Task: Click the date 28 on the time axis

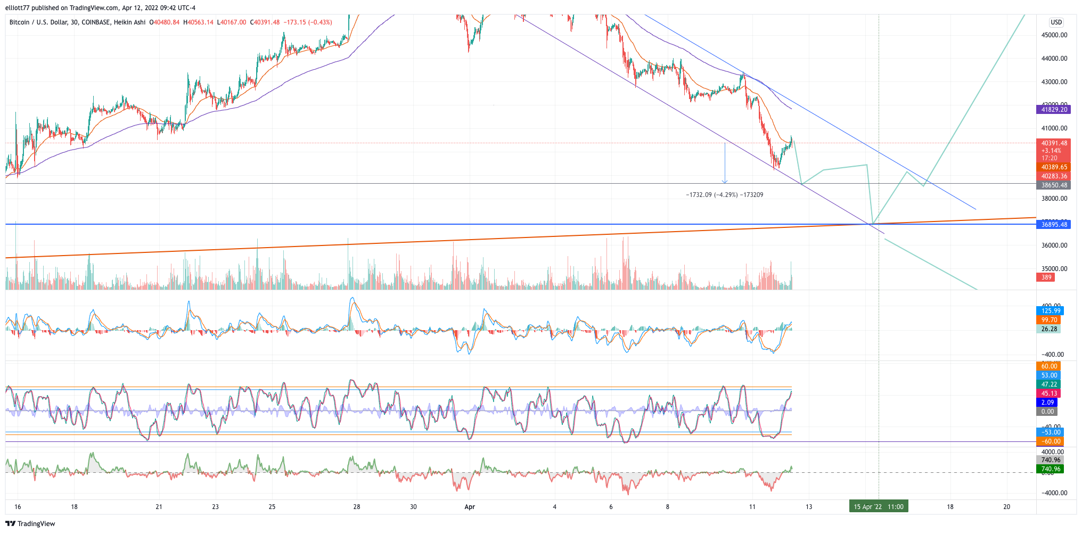Action: [357, 507]
